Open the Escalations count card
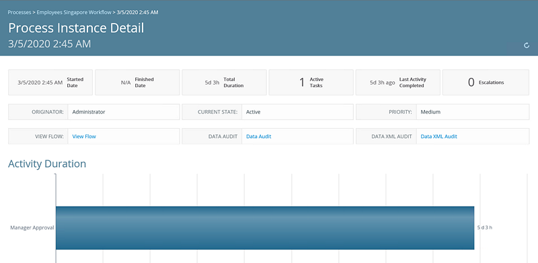 click(x=486, y=83)
